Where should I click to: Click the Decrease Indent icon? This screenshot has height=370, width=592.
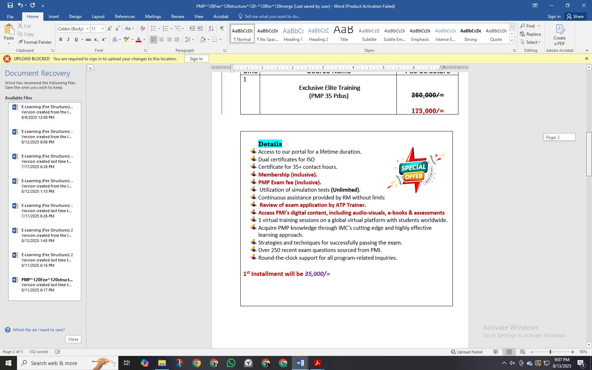[192, 29]
